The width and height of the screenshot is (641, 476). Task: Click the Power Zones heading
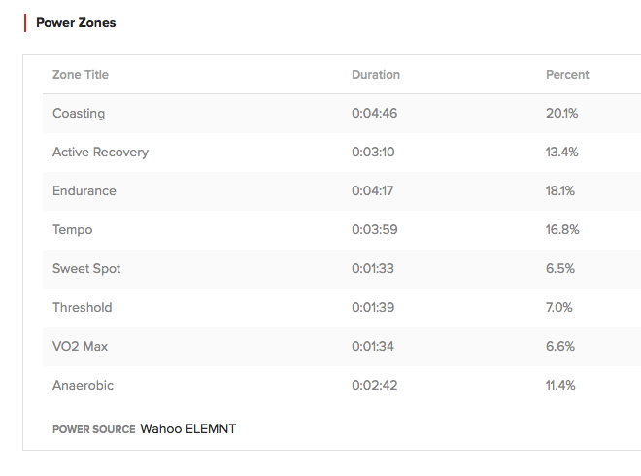pyautogui.click(x=76, y=22)
